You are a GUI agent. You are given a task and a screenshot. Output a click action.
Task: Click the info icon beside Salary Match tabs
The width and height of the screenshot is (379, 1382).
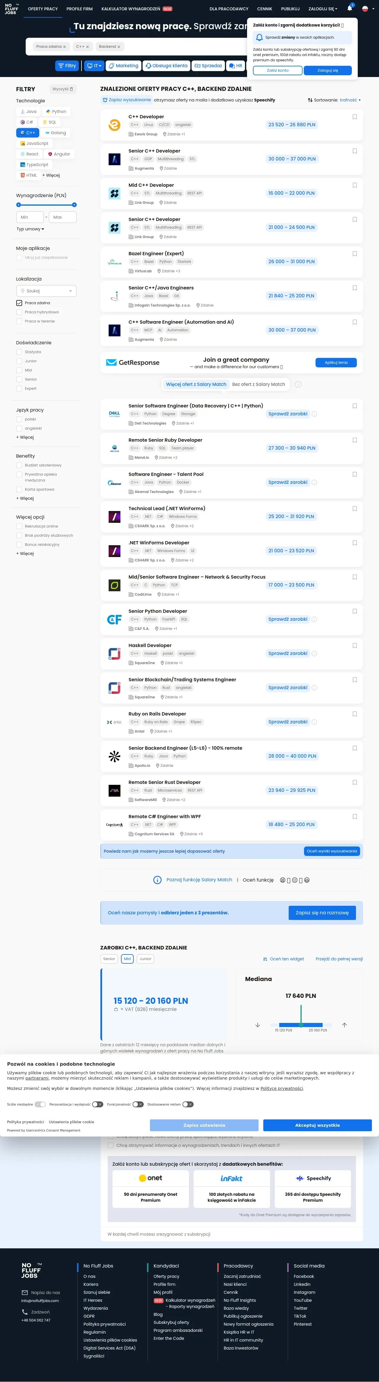298,384
